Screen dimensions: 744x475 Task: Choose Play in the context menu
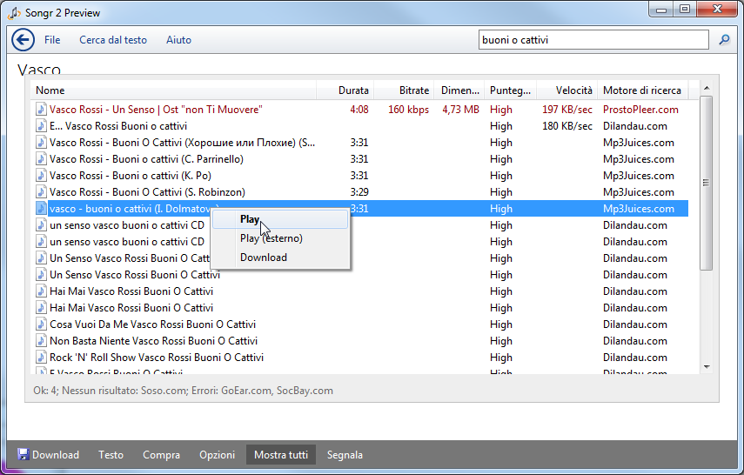tap(280, 219)
